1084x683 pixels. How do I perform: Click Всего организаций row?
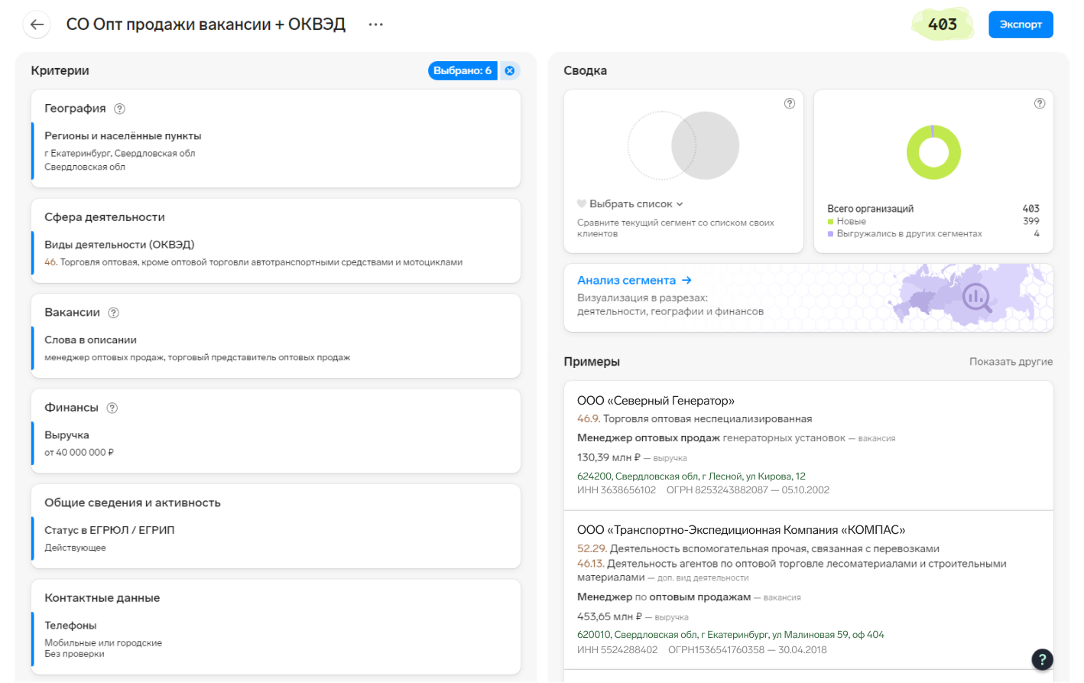[x=933, y=209]
